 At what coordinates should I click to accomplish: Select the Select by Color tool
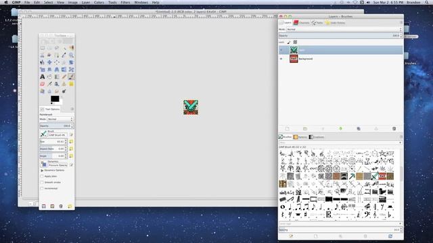click(x=71, y=48)
